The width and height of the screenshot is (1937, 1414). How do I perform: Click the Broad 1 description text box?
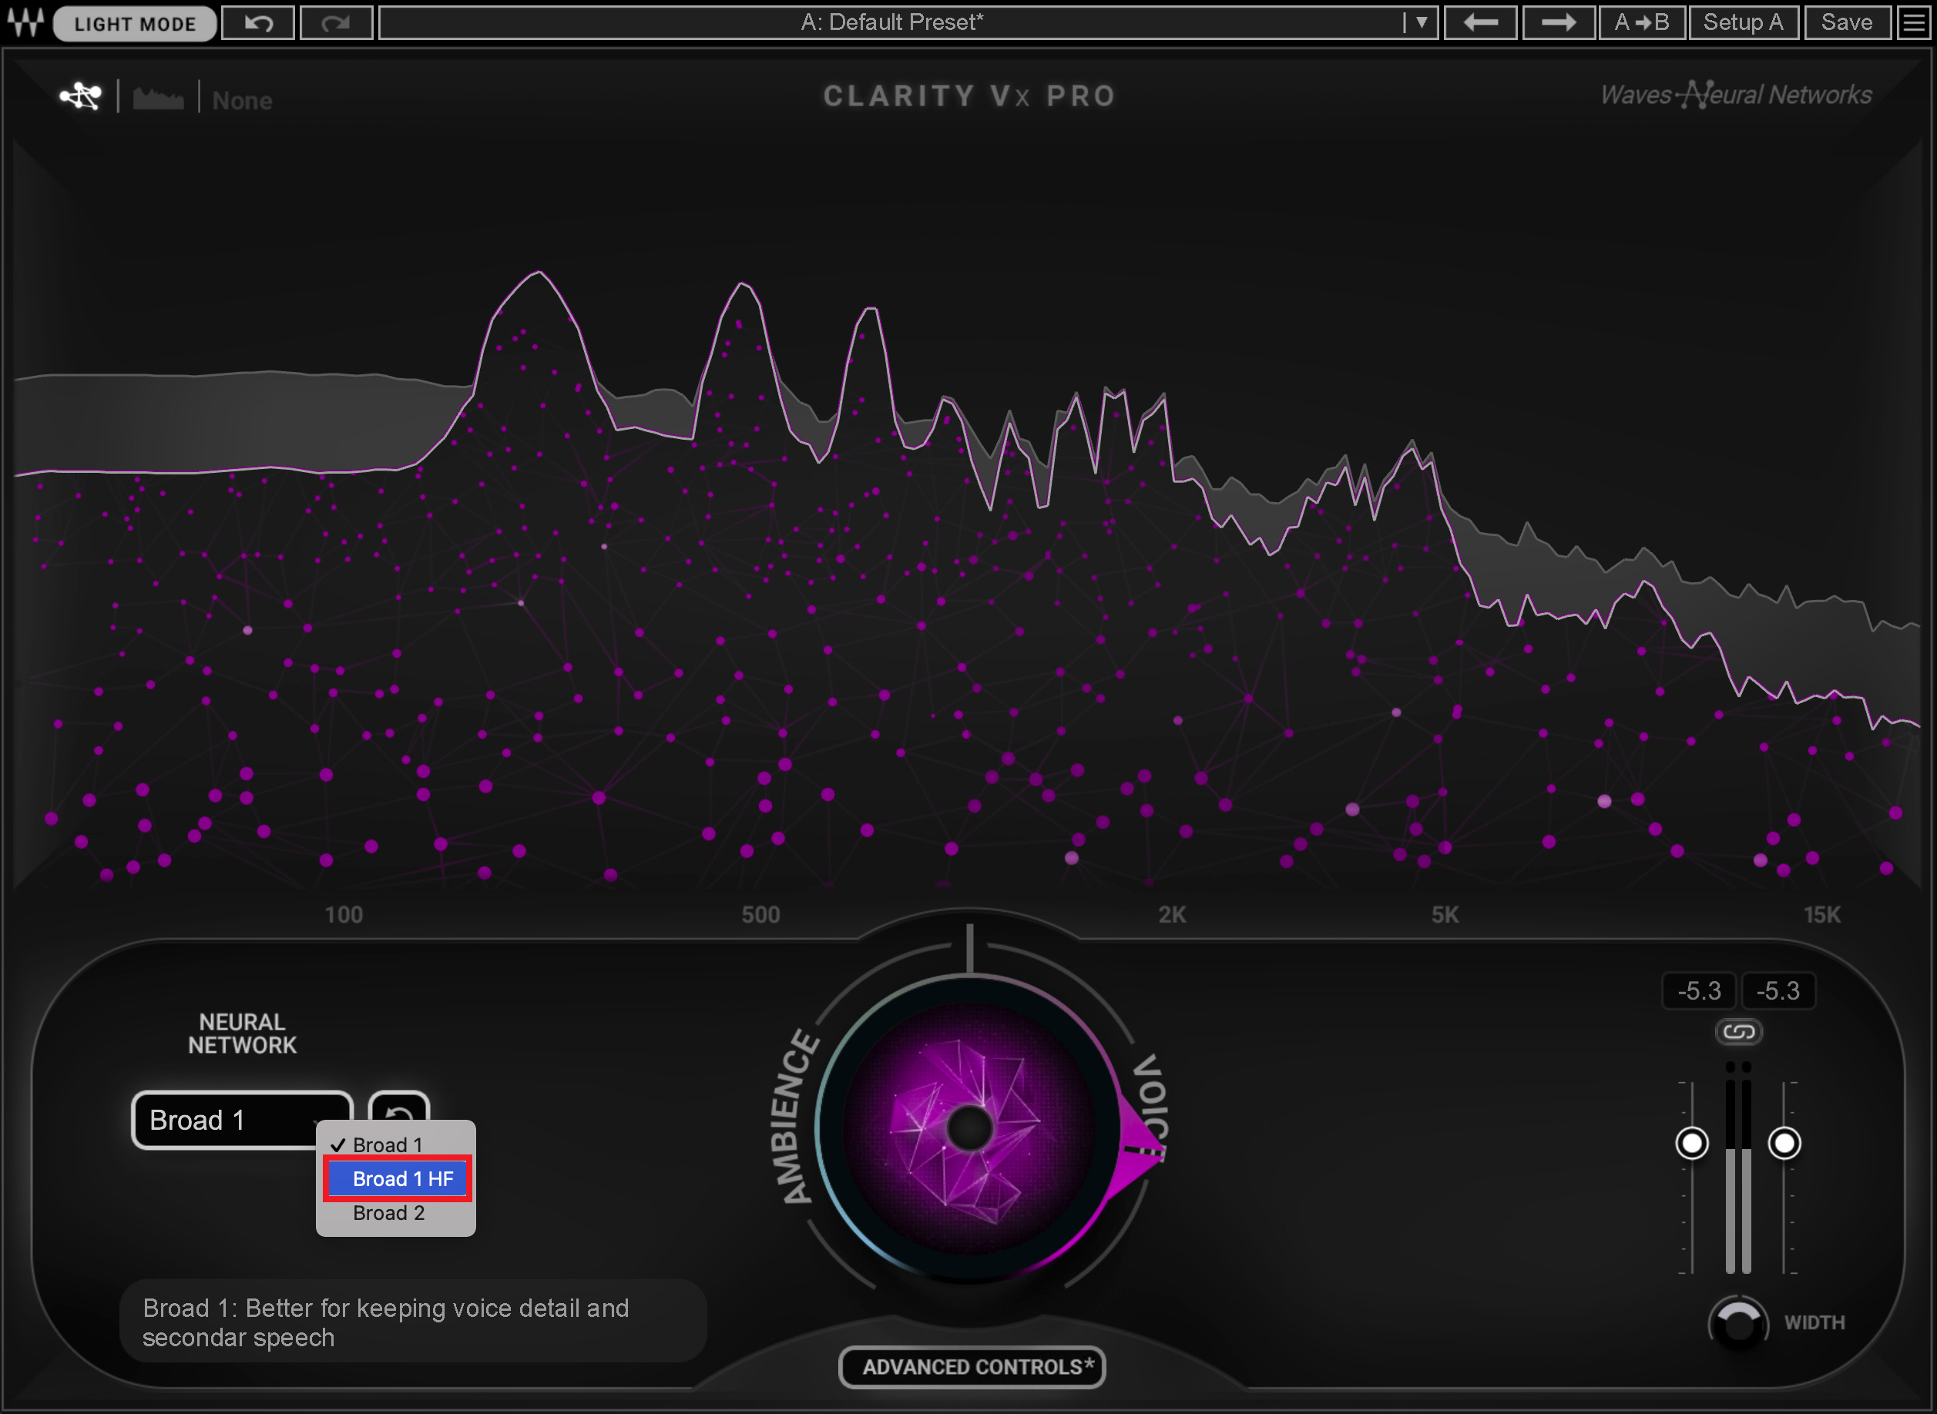point(413,1322)
